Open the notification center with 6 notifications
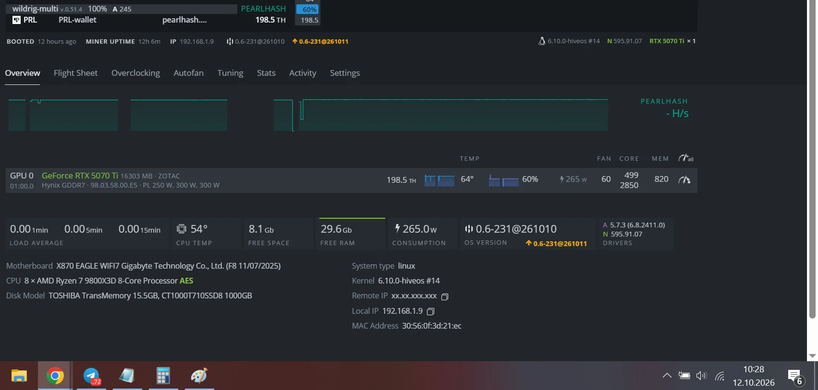 (x=795, y=377)
